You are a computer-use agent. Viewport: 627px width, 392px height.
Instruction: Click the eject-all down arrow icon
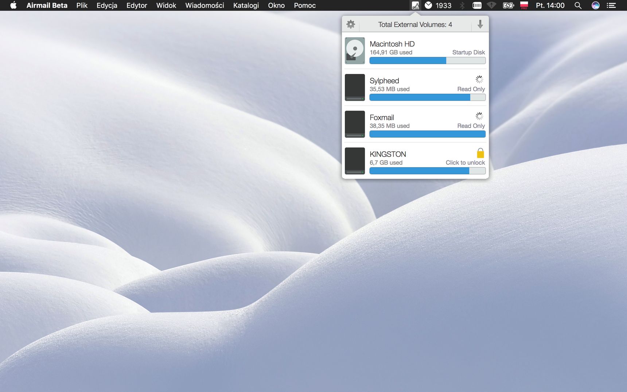(480, 24)
